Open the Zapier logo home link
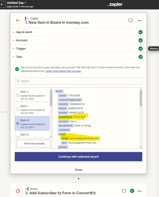Screen dimensions: 159x197 115,4
